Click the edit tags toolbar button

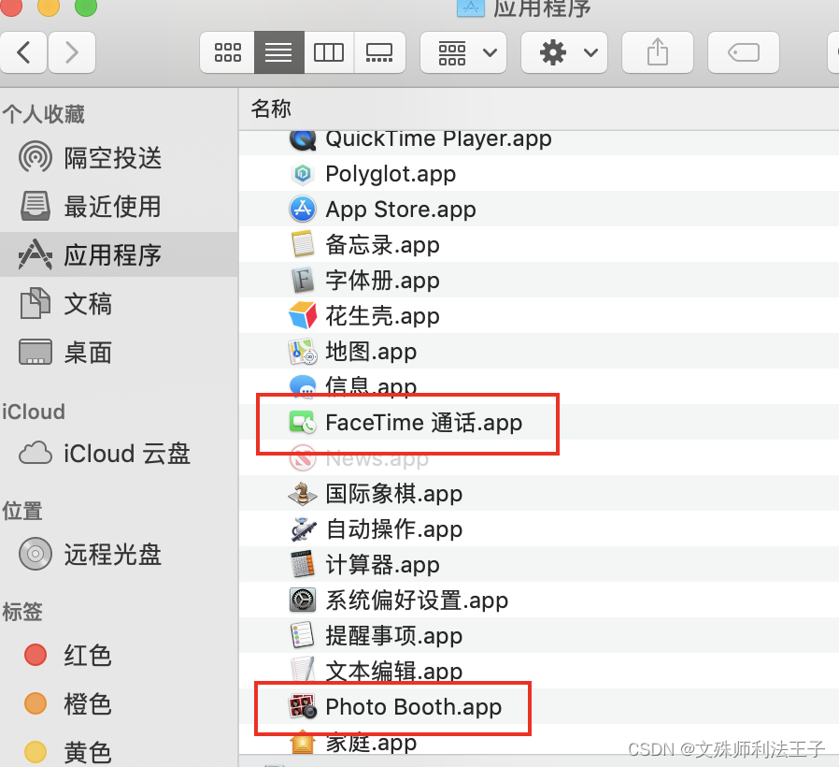pos(744,52)
